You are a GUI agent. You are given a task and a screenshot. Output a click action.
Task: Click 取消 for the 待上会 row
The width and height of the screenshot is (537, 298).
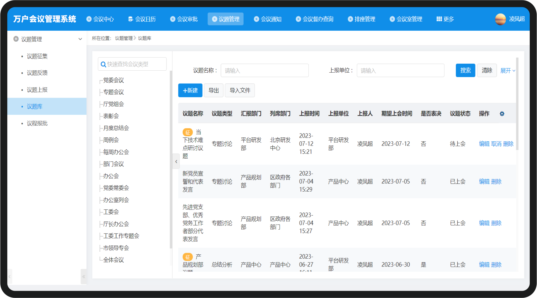(x=496, y=144)
